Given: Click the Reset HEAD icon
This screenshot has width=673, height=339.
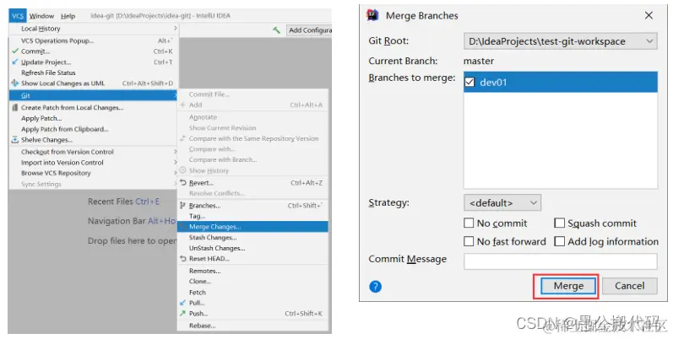Looking at the screenshot, I should point(183,258).
